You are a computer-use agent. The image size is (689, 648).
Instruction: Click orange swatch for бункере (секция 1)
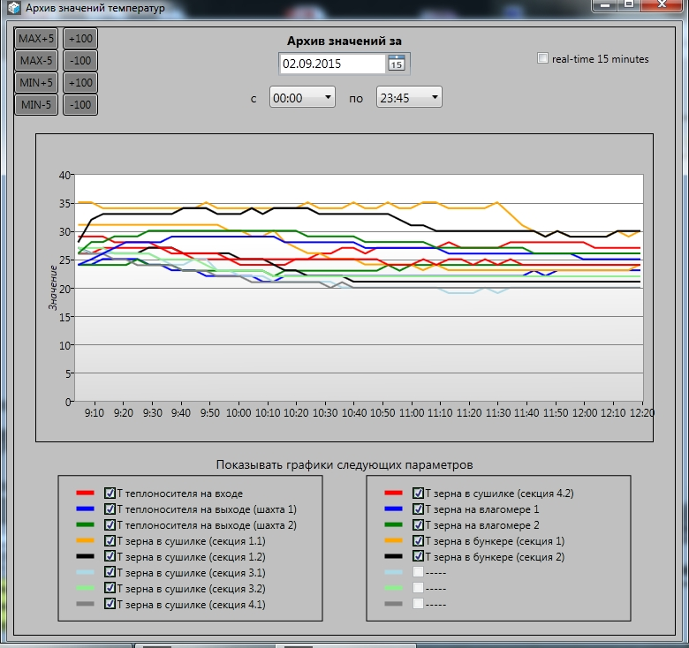tap(394, 541)
